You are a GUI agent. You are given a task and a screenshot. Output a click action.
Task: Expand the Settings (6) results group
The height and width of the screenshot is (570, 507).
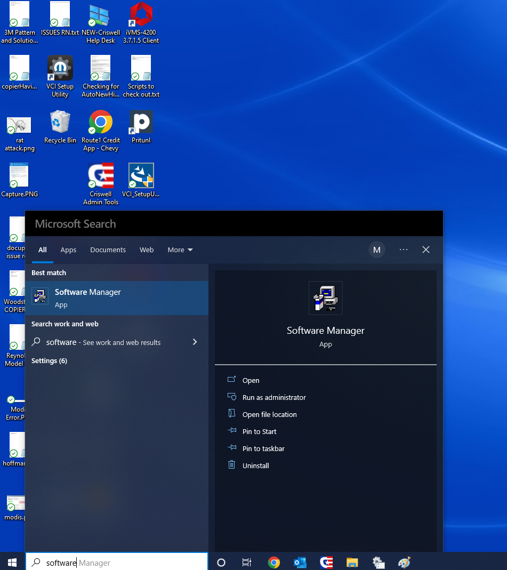click(49, 360)
